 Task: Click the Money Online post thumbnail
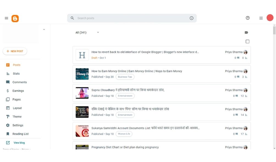click(82, 74)
